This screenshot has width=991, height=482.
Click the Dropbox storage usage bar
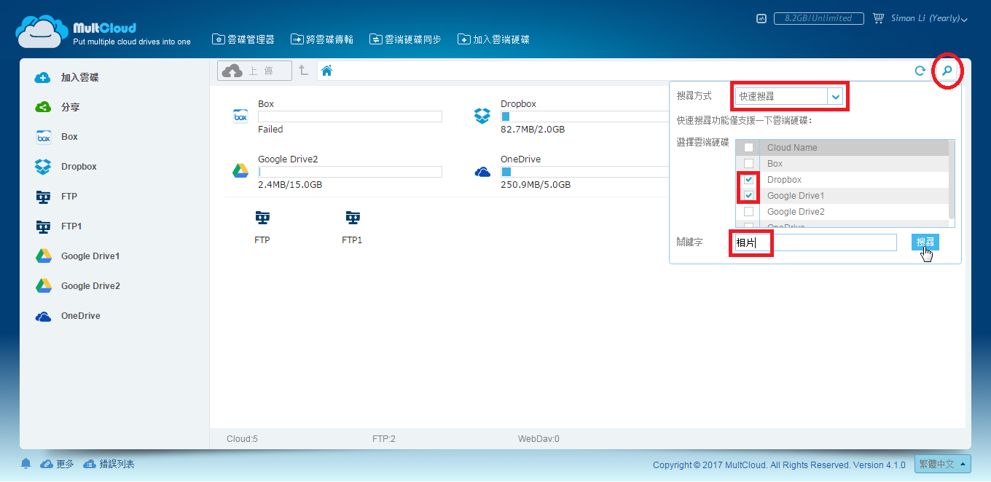pyautogui.click(x=584, y=116)
